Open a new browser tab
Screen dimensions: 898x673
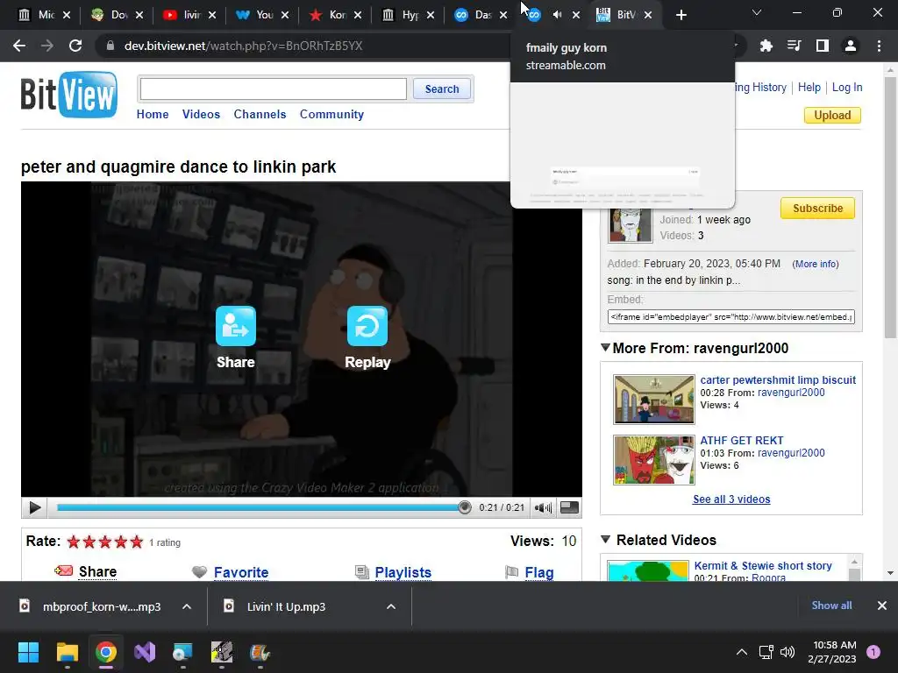pyautogui.click(x=681, y=15)
